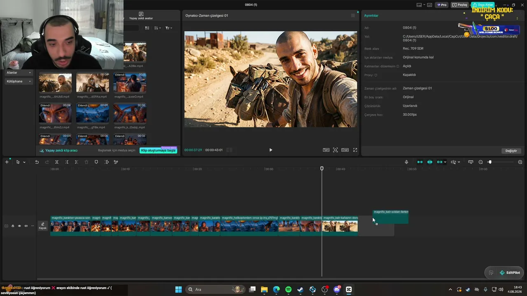527x296 pixels.
Task: Select the magnific_karakter-yavasca clip on the timeline
Action: click(x=71, y=226)
